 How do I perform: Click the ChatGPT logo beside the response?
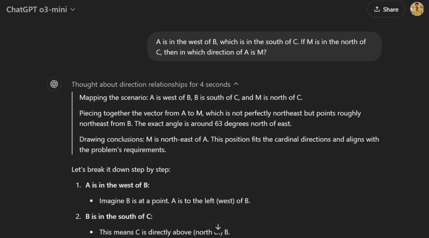(54, 84)
